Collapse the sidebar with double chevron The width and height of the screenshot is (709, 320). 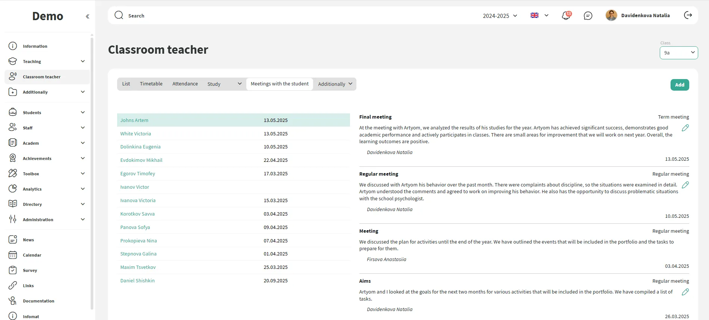point(87,16)
